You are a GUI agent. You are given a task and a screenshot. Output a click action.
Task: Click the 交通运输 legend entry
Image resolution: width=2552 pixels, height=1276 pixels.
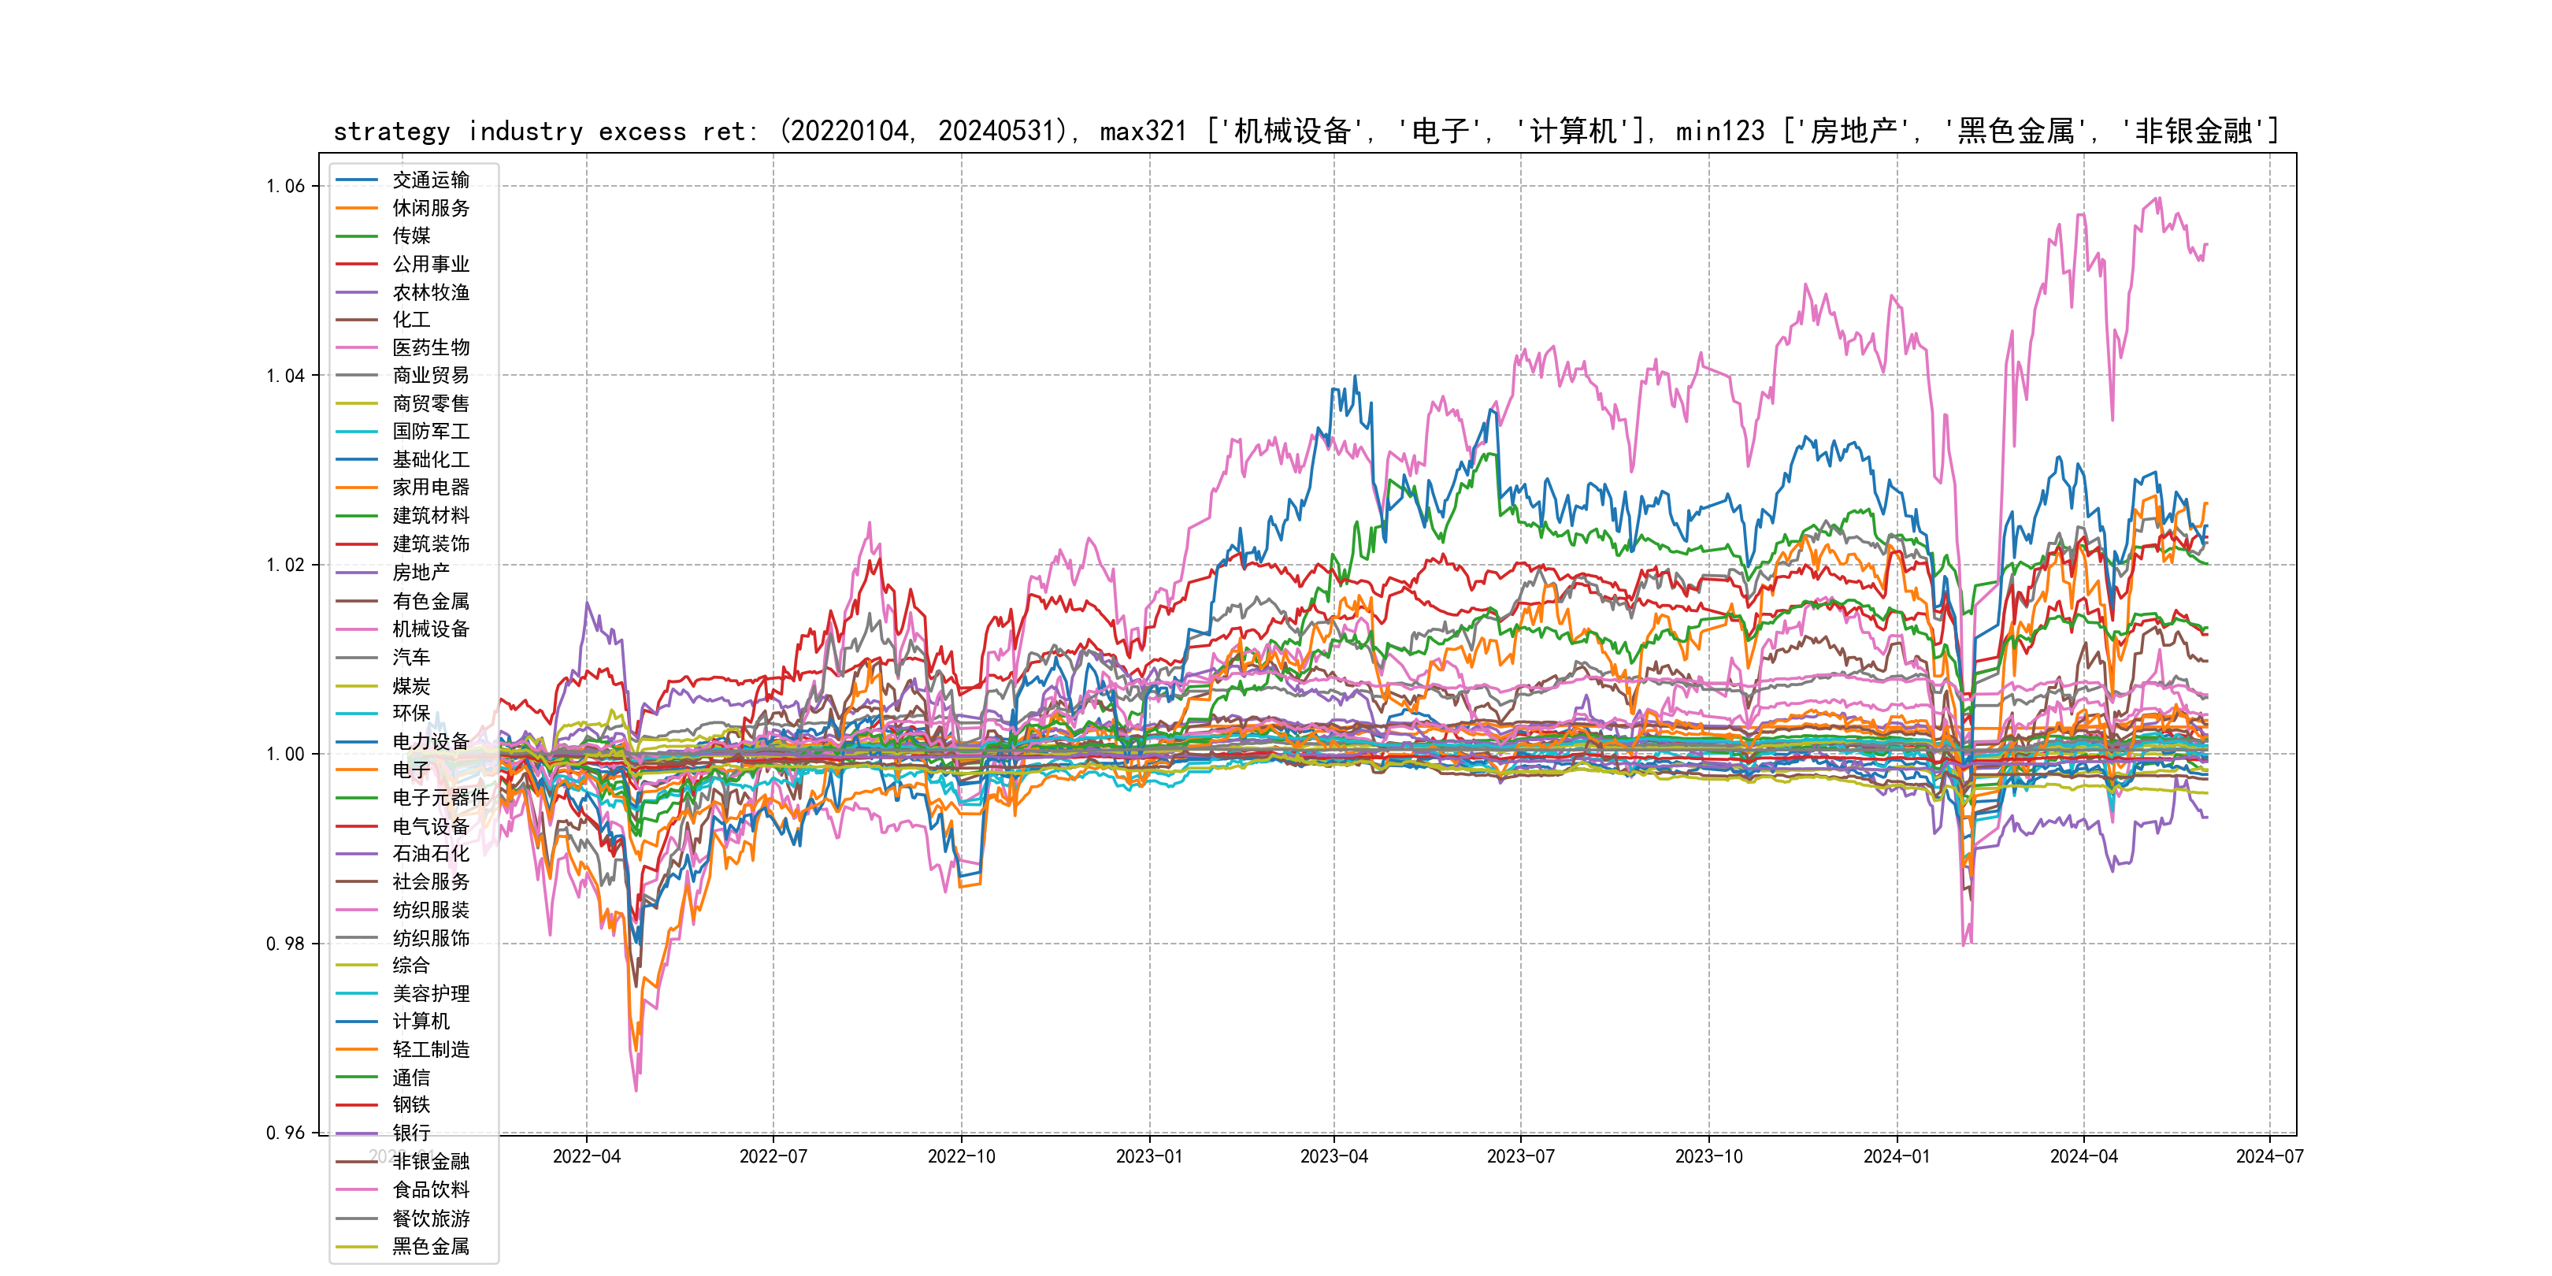430,180
